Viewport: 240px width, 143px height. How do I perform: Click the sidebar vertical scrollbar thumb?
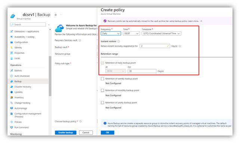coord(50,76)
